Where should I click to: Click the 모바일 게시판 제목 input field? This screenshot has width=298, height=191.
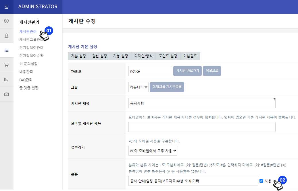202,127
